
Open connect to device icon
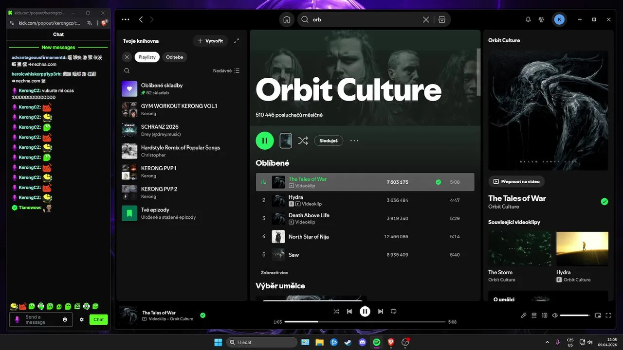(x=545, y=315)
